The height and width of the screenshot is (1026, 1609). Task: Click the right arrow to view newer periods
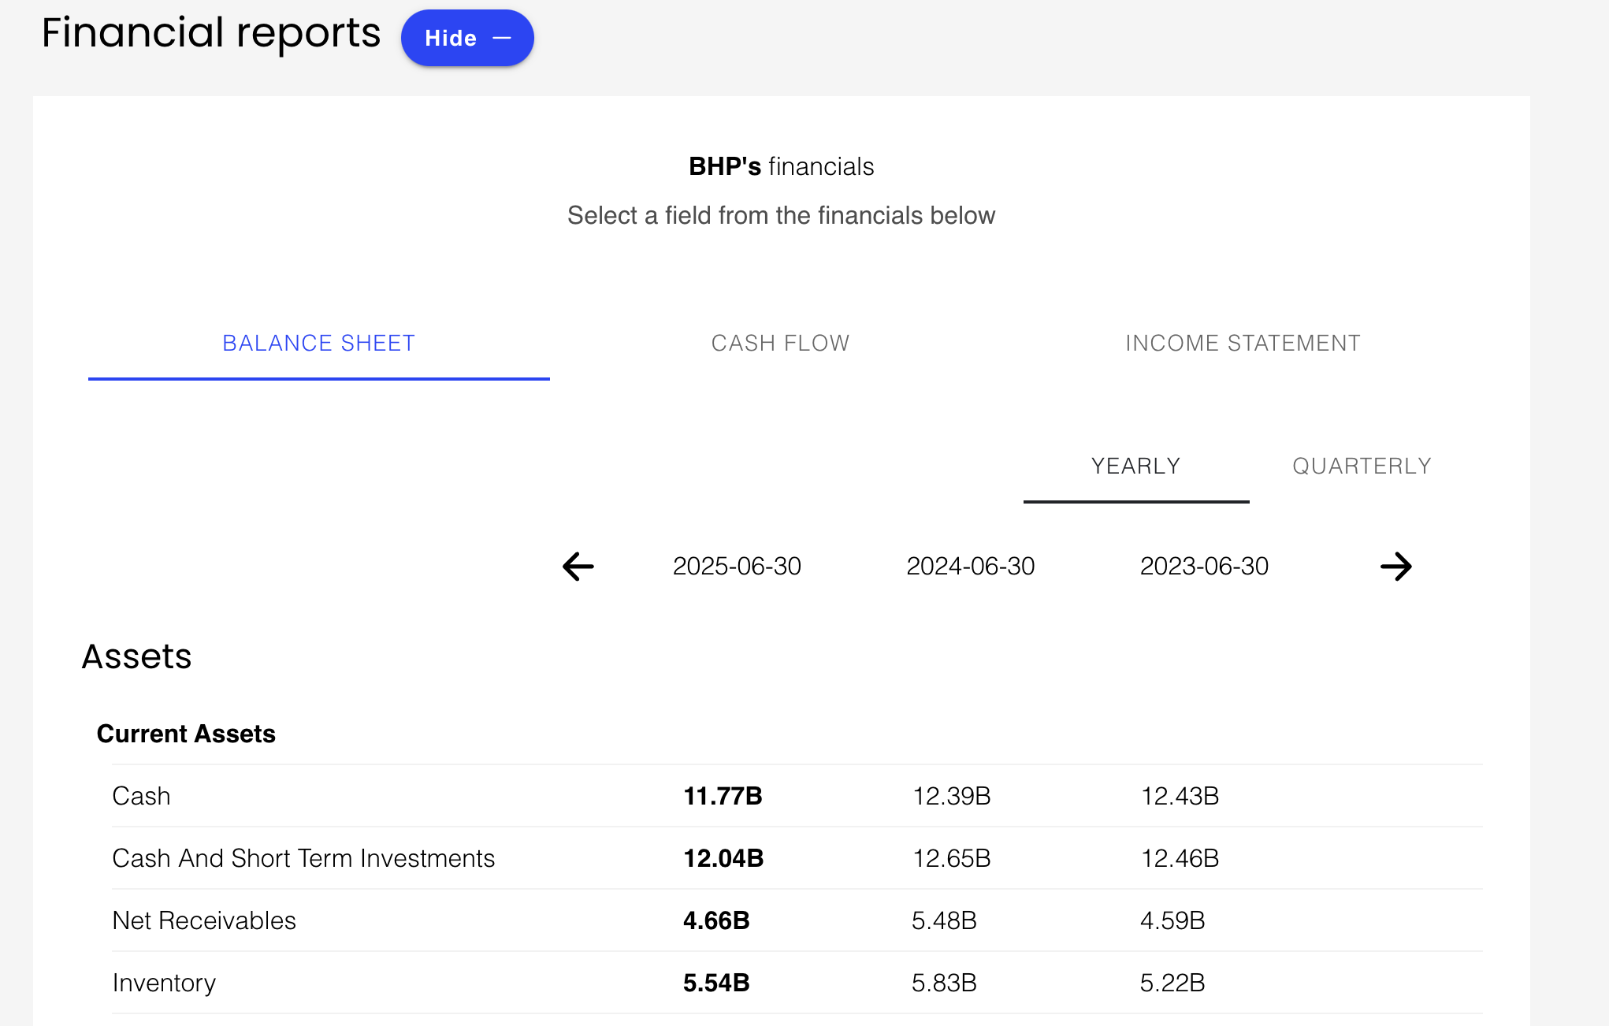[x=1397, y=566]
